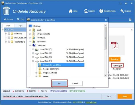The image size is (135, 105).
Task: Check the $RECYCLE.BIN checkbox
Action: pos(9,38)
